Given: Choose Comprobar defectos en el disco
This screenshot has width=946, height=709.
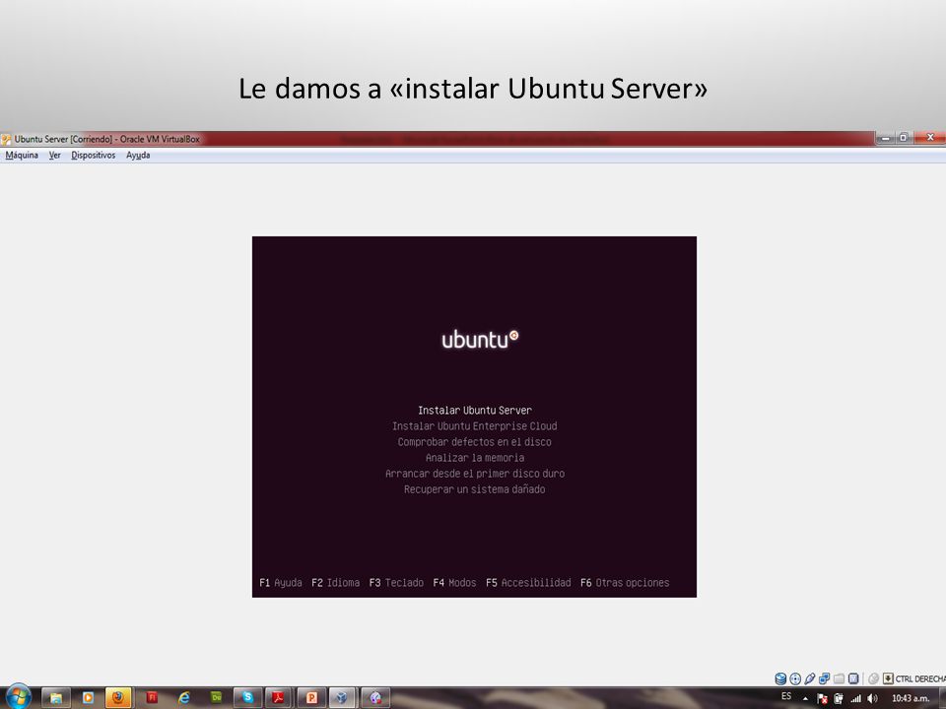Looking at the screenshot, I should (475, 441).
